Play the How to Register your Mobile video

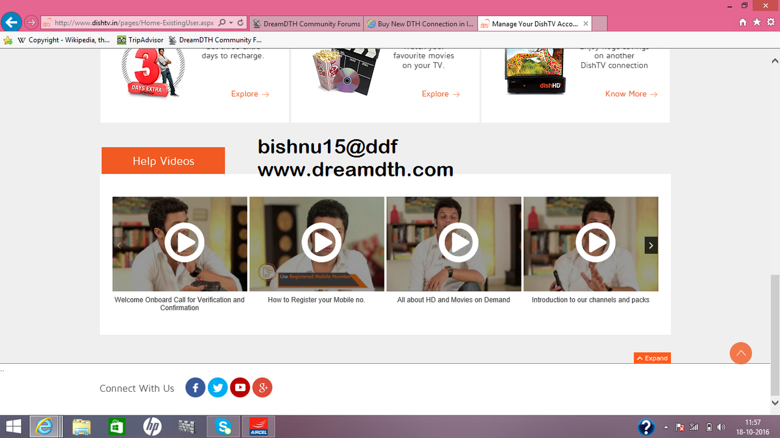pos(321,242)
